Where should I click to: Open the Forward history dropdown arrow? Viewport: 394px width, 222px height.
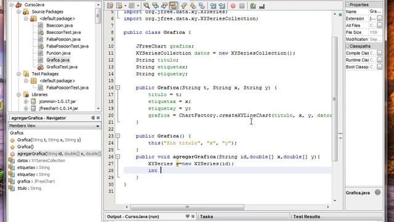pyautogui.click(x=138, y=6)
